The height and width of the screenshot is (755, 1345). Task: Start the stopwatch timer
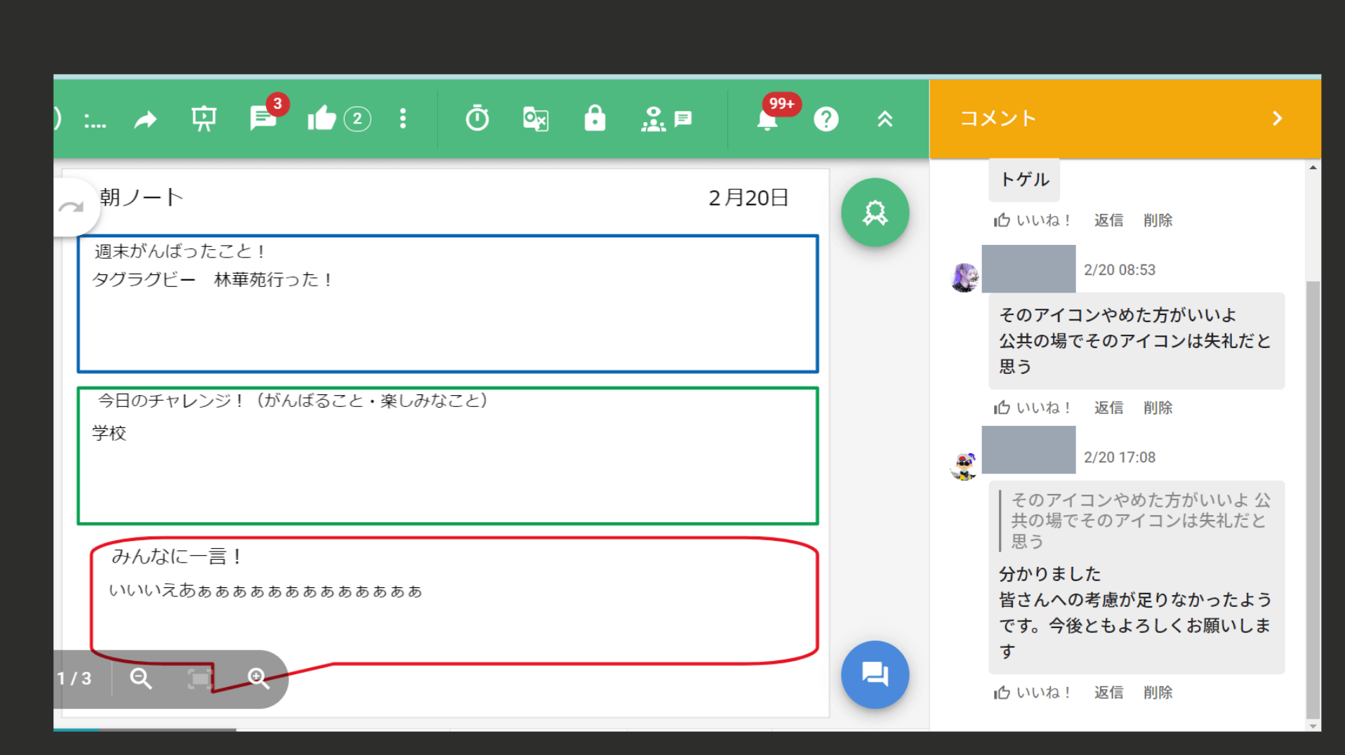477,119
